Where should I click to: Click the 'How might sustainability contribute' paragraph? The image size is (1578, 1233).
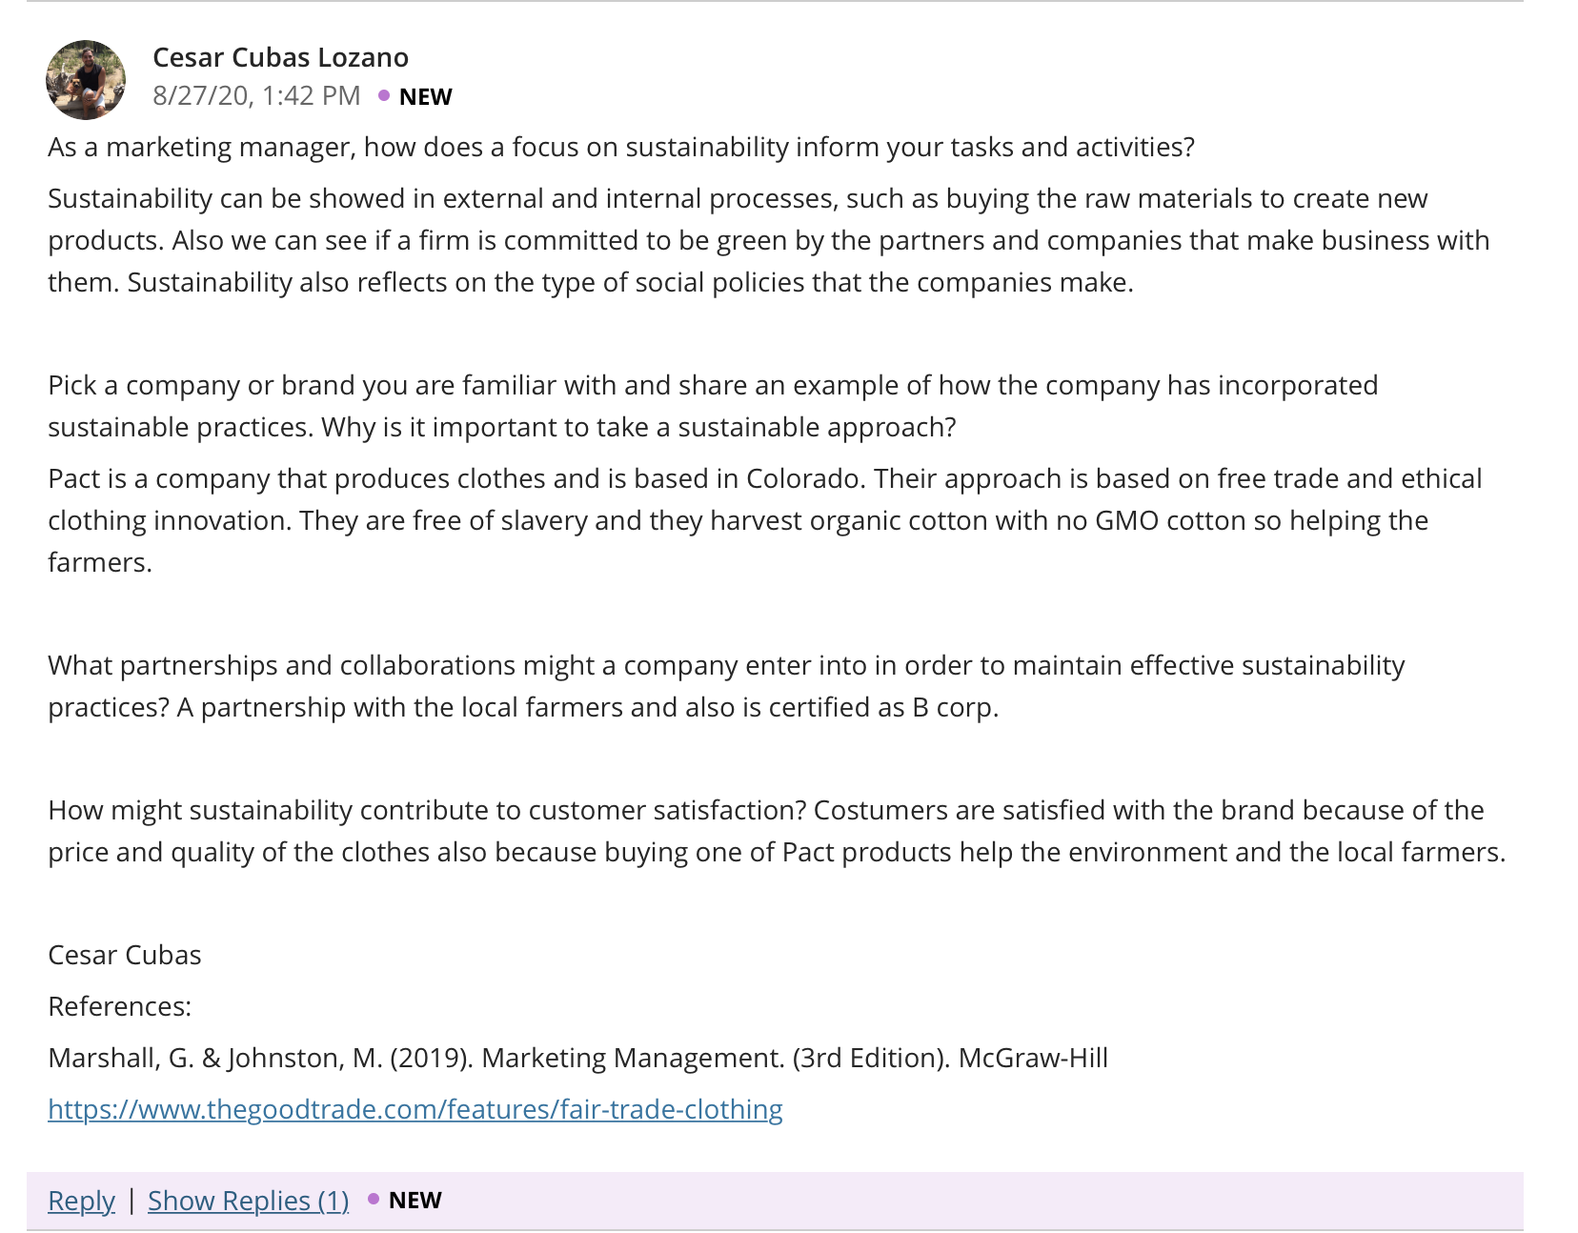coord(777,831)
